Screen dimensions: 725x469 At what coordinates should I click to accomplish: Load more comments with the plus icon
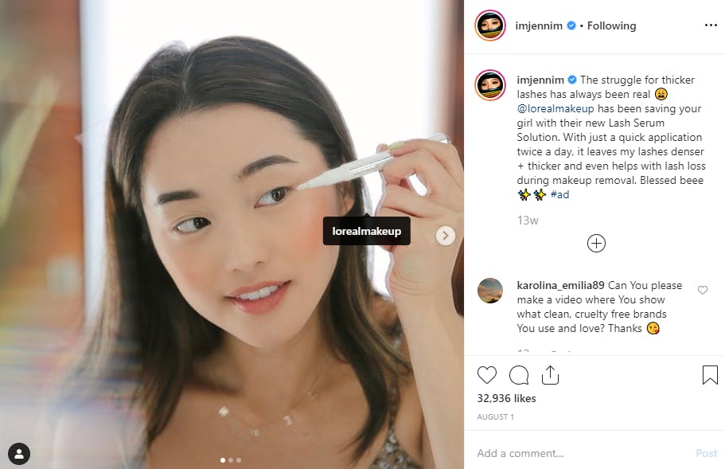[x=596, y=244]
